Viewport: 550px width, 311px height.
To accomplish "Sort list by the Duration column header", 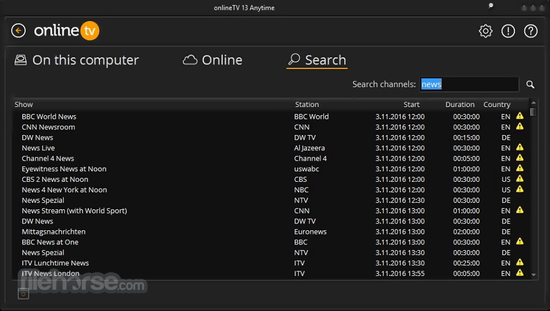I will coord(460,104).
